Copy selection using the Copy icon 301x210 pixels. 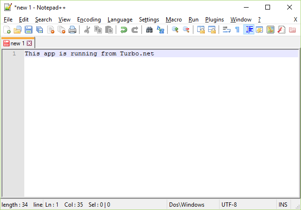(x=98, y=30)
